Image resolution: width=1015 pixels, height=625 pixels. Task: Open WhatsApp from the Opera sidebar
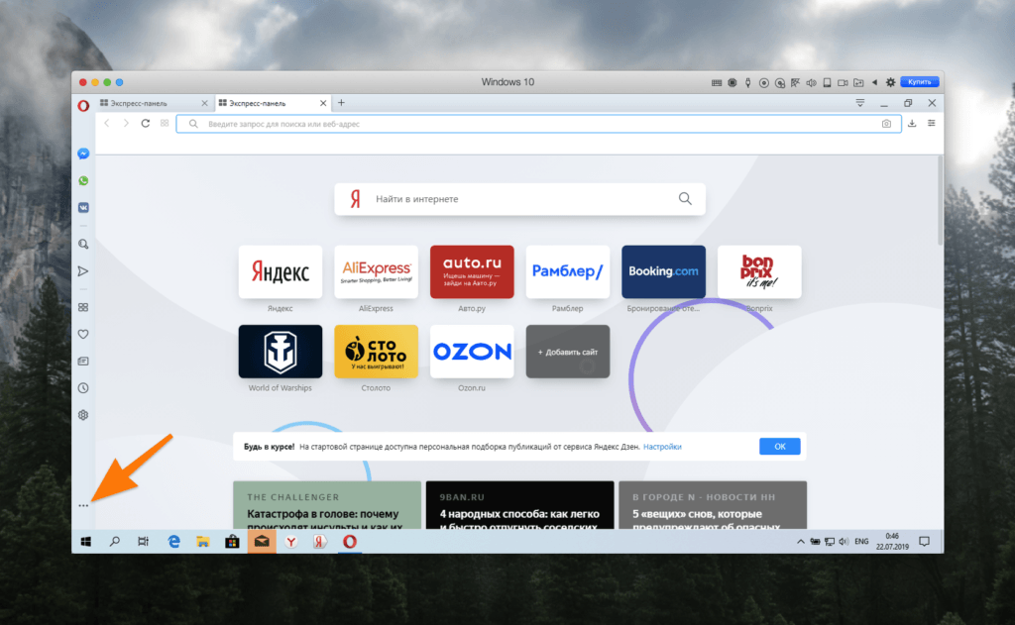(83, 181)
